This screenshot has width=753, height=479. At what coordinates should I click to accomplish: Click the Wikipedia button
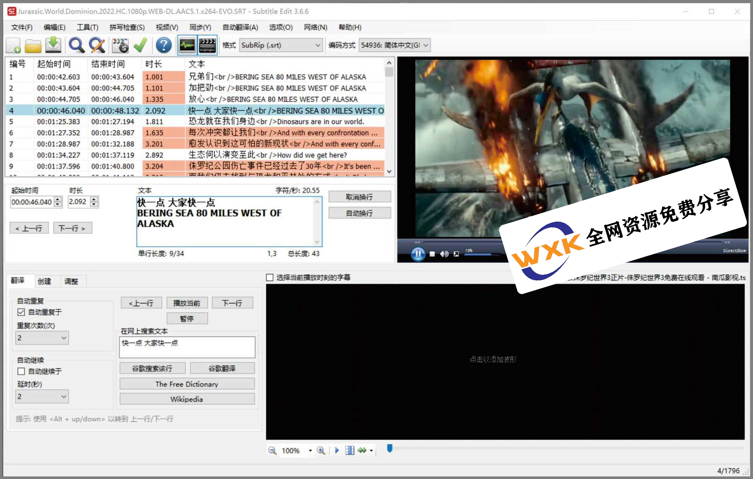pos(187,399)
